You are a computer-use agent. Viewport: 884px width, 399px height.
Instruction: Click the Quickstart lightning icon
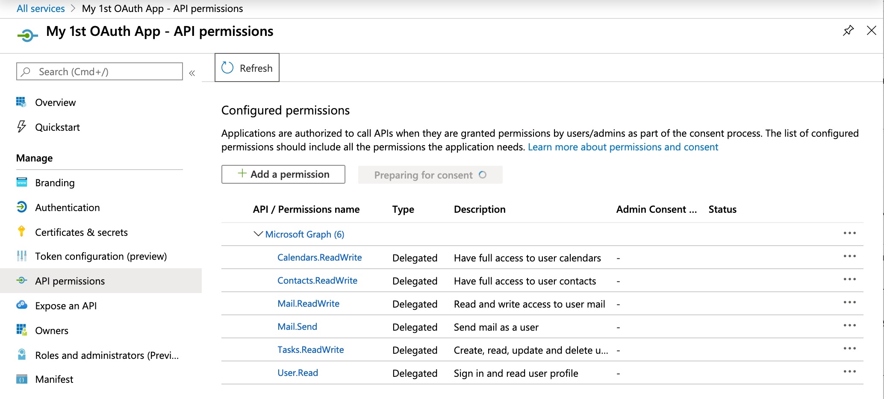[21, 127]
